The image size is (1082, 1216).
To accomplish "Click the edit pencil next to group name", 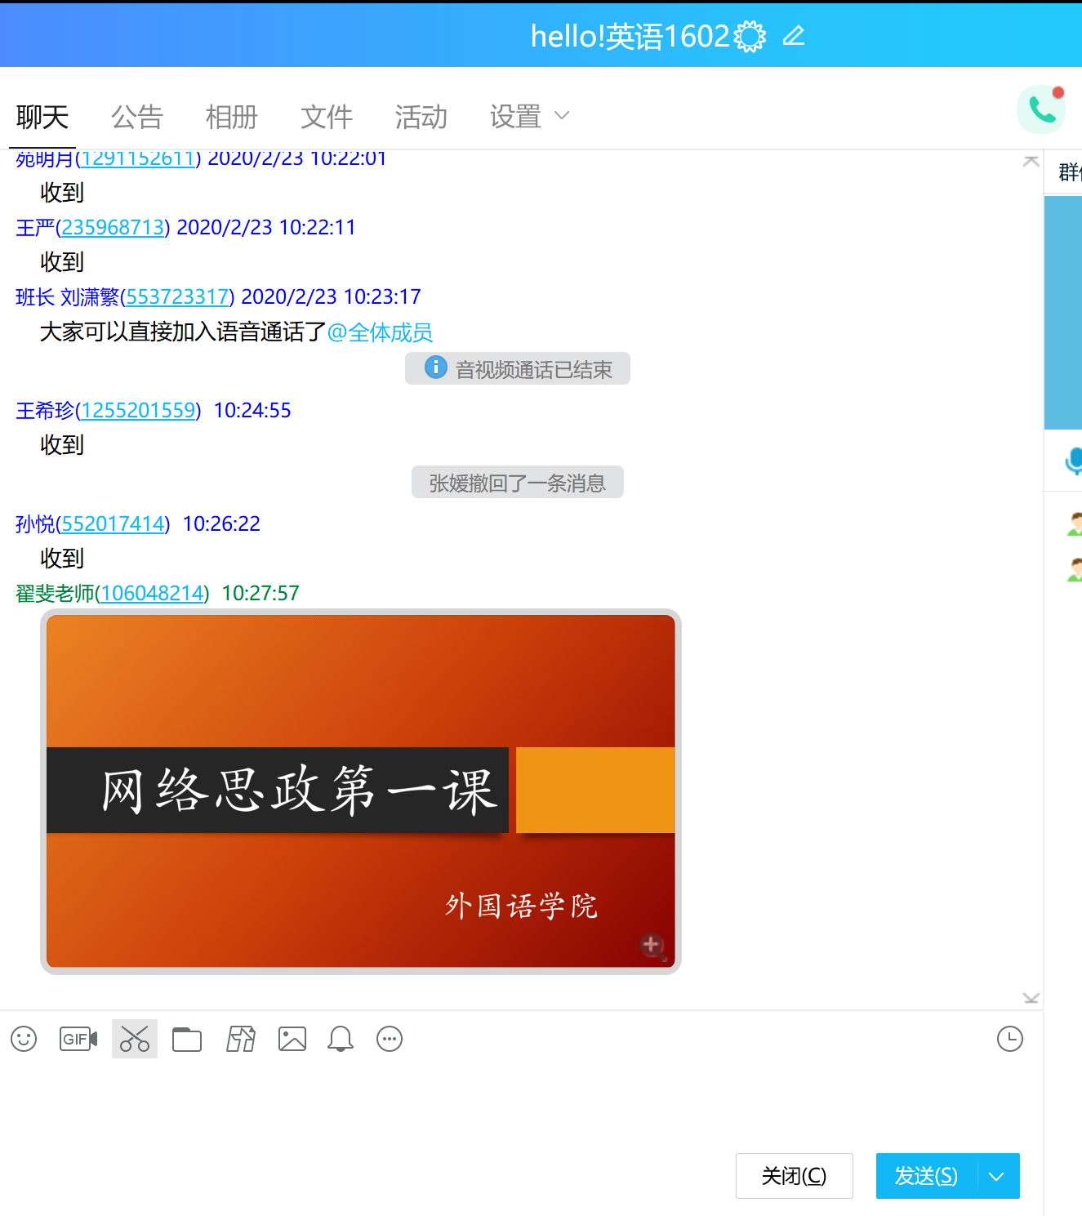I will pos(794,36).
